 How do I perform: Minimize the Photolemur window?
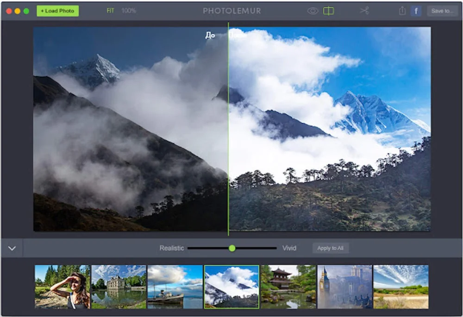click(18, 11)
